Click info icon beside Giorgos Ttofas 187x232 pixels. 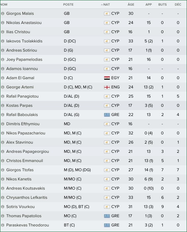3,170
